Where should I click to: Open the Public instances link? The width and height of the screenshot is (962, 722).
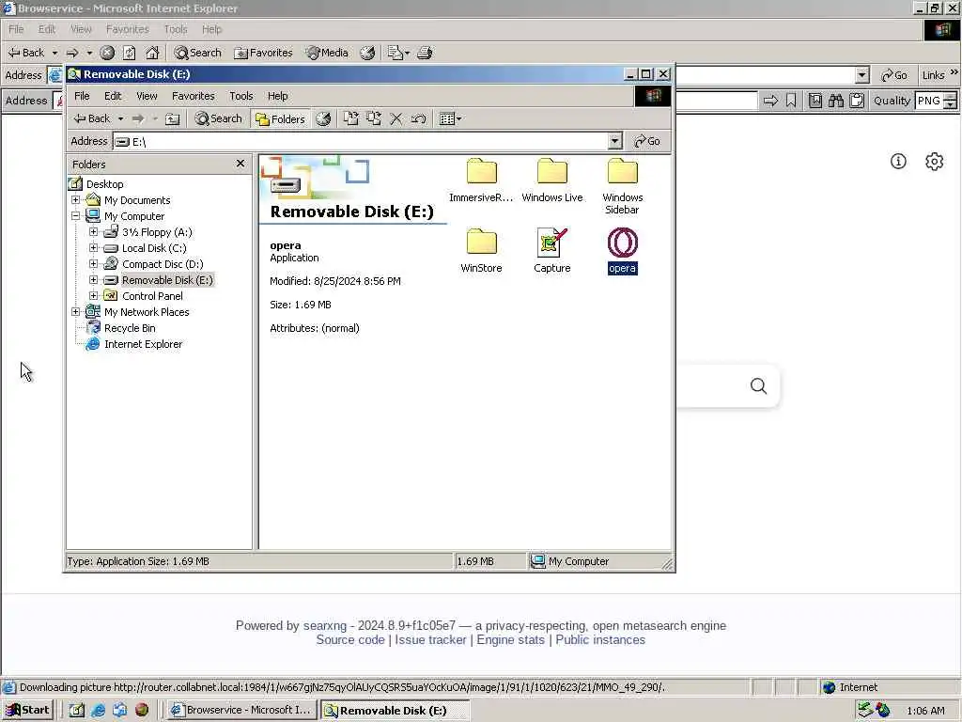point(600,639)
